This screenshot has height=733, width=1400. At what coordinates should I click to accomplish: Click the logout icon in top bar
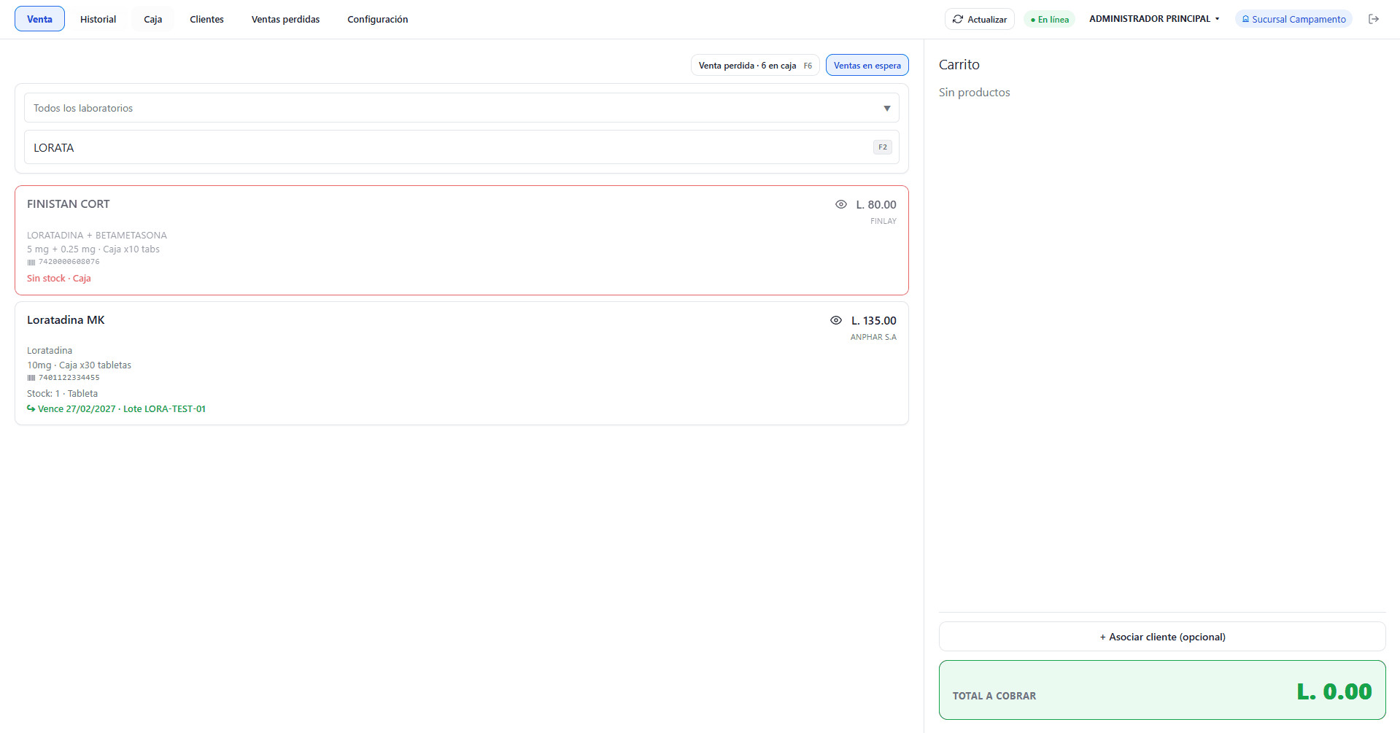[x=1374, y=19]
